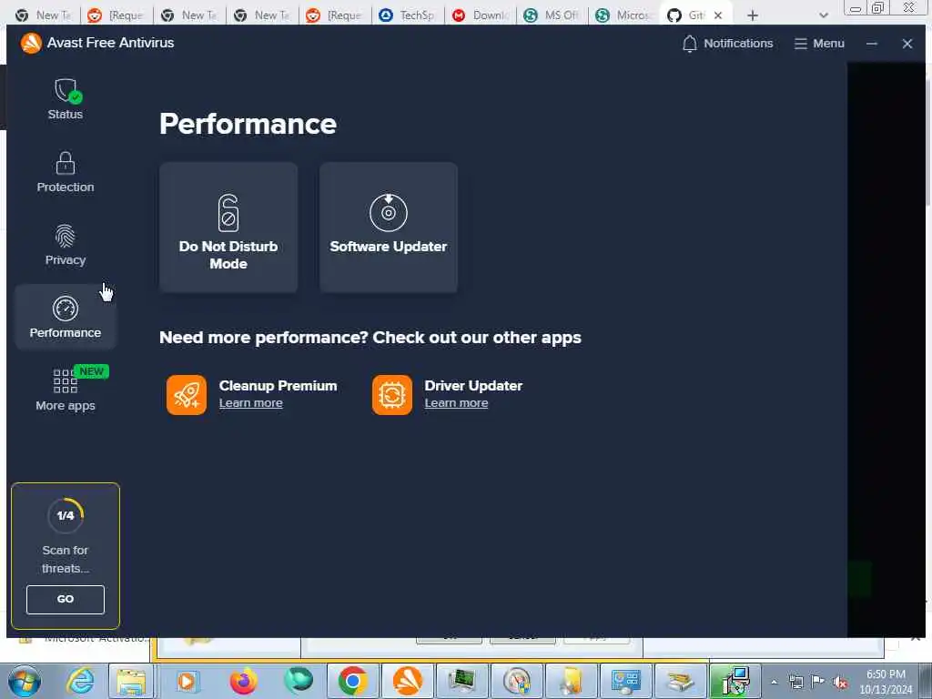Switch to Chrome in taskbar
The image size is (932, 699).
352,681
